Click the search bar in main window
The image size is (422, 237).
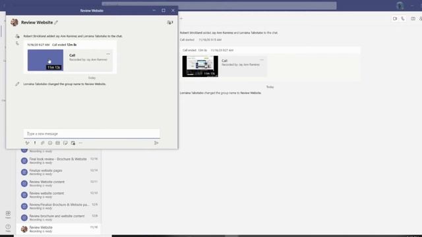point(219,5)
